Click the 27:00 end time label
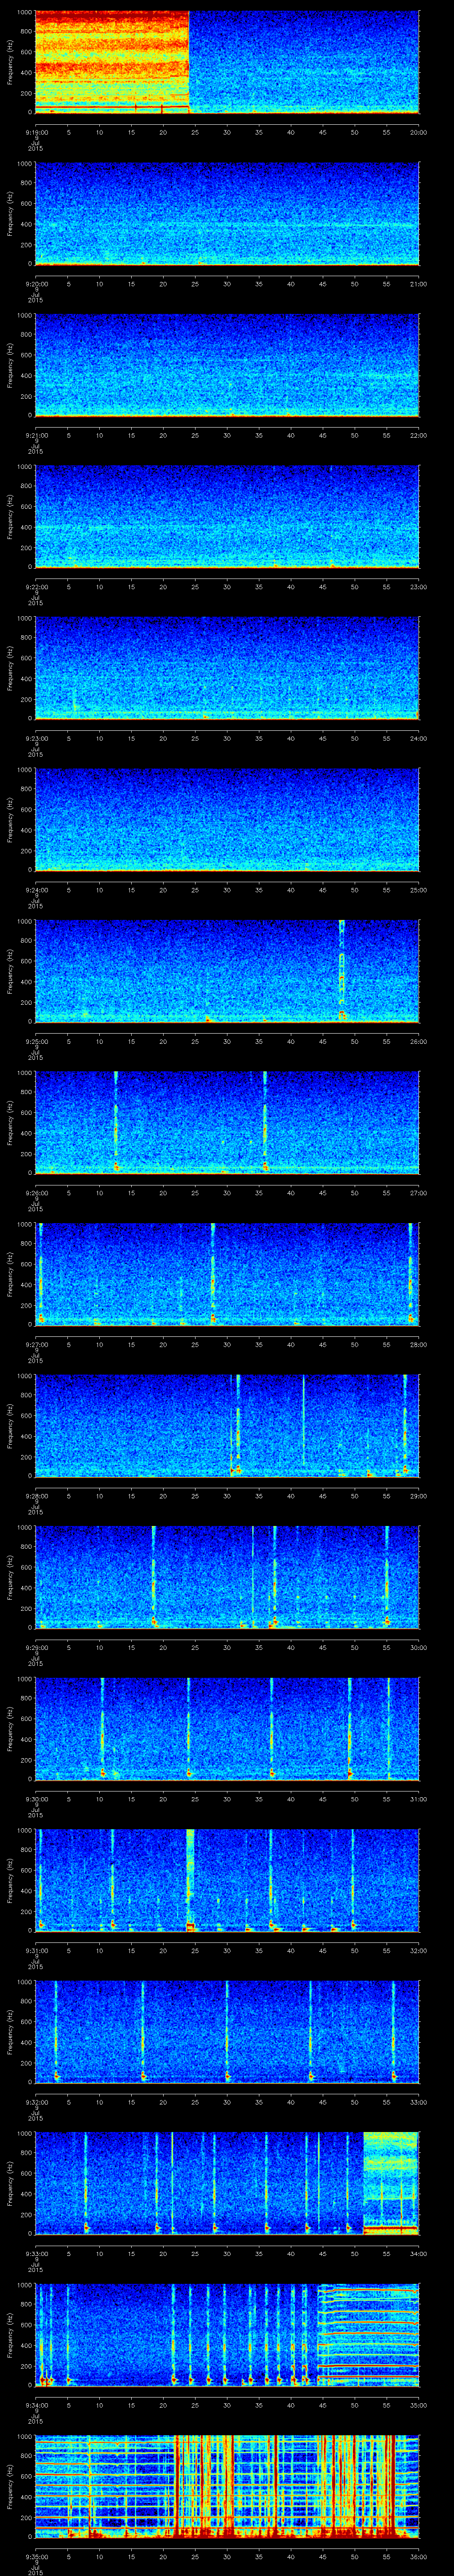Screen dimensions: 454x2576 418,1193
